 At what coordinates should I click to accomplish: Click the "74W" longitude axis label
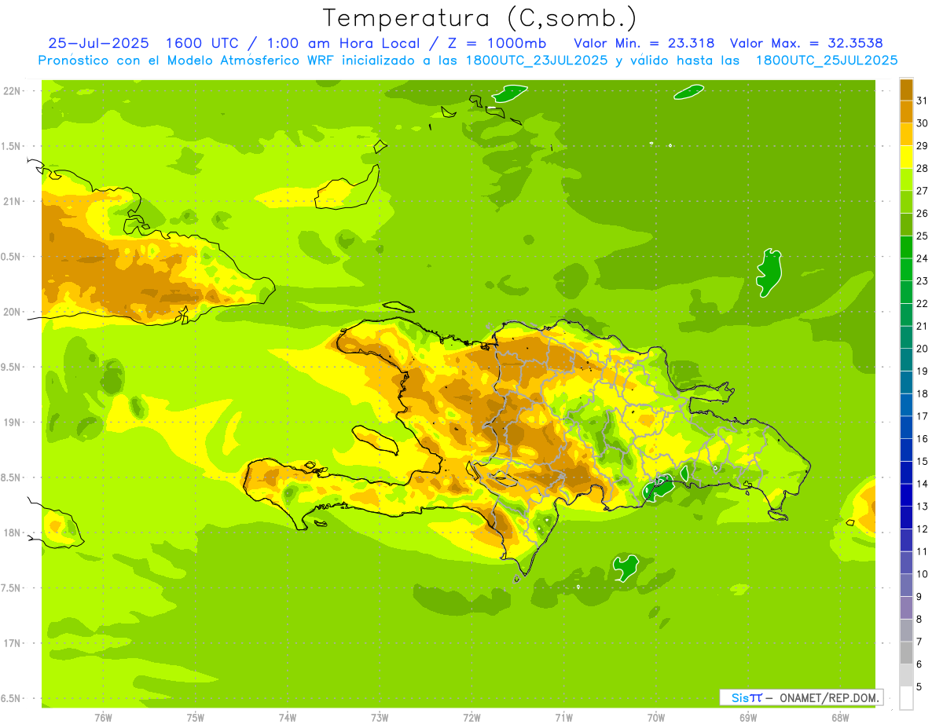point(287,717)
